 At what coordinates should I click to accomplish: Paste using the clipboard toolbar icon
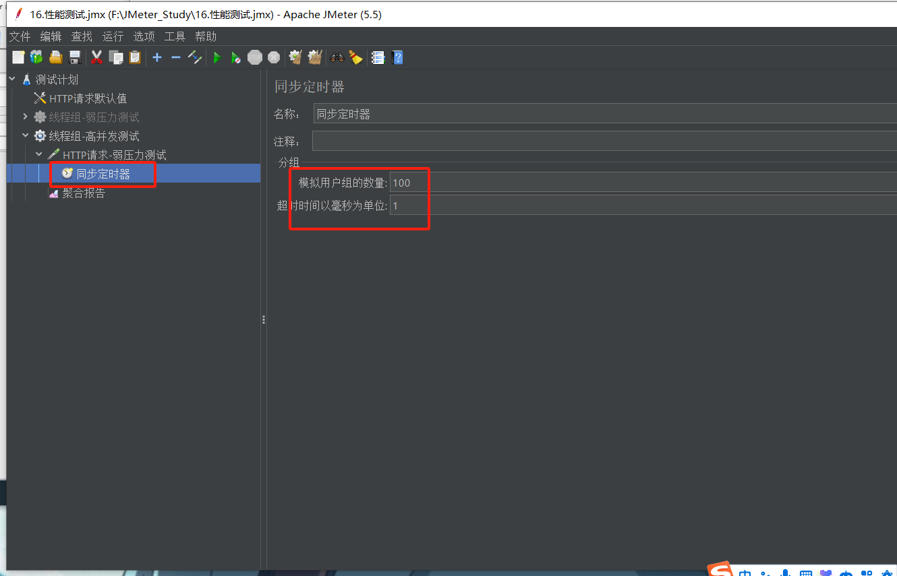135,58
